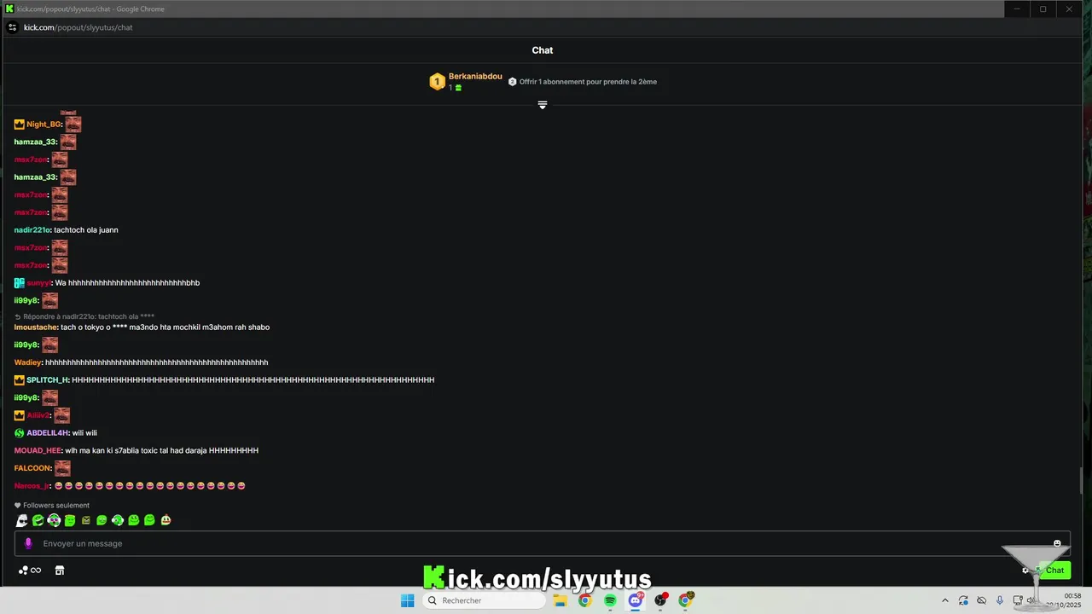Click the crown badge next to SPLITCH_H
Viewport: 1092px width, 614px height.
20,380
